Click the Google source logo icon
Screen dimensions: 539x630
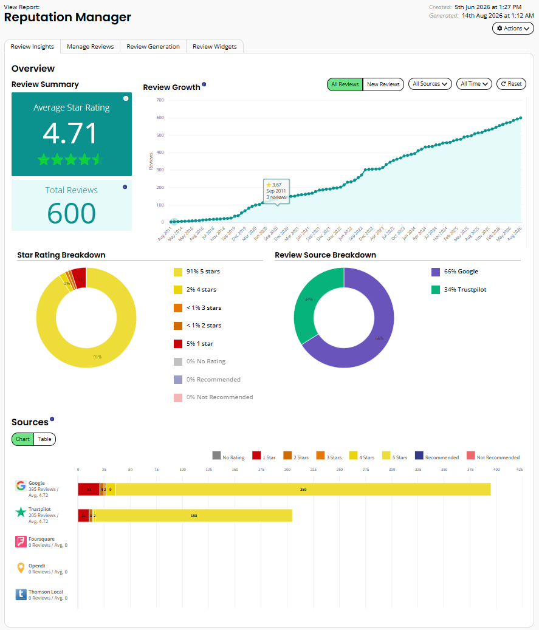(21, 486)
